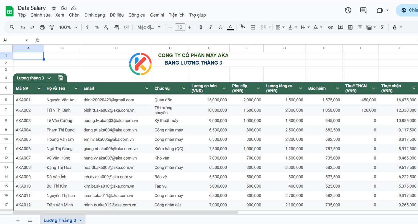Toggle bold formatting
This screenshot has height=224, width=418.
pos(201,27)
